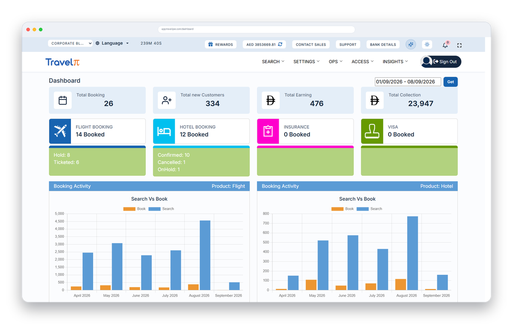Screen dimensions: 513x324
Task: Open notifications with the bell icon
Action: 445,45
